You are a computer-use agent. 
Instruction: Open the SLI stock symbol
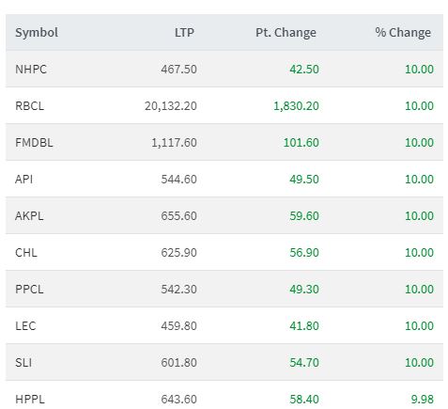click(23, 363)
